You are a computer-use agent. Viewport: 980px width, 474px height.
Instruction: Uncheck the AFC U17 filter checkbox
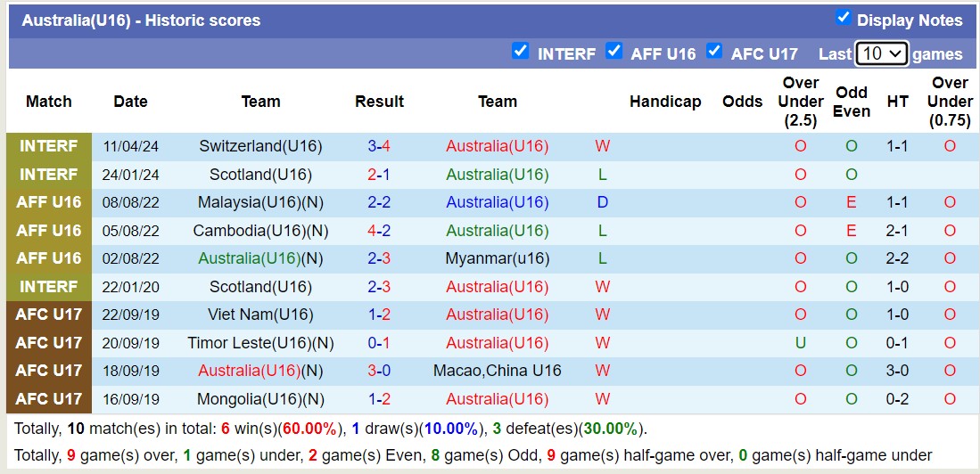[x=714, y=52]
